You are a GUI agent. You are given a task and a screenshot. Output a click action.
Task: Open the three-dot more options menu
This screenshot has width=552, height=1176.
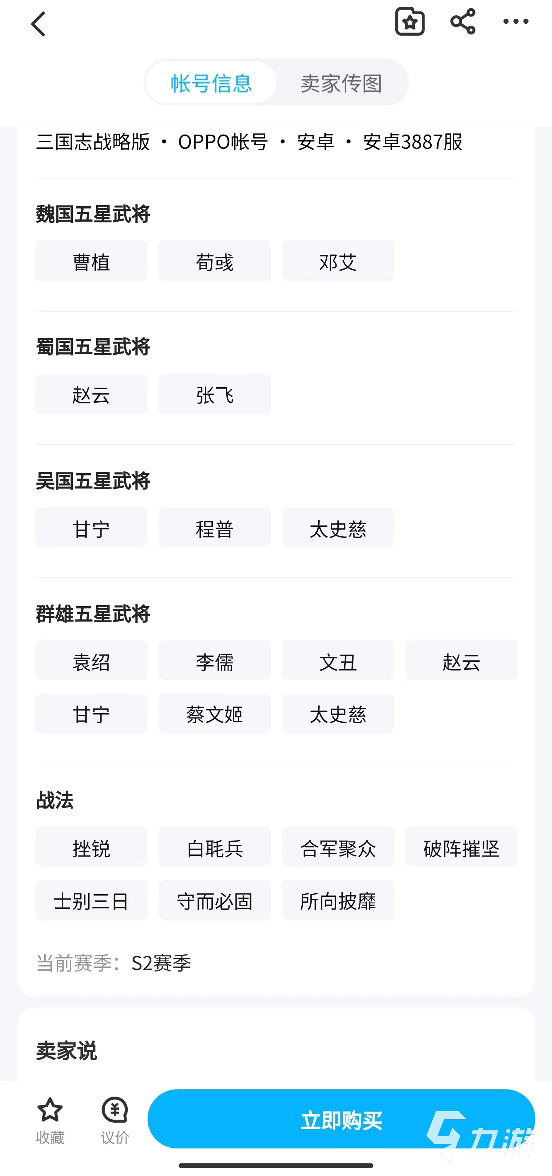coord(516,21)
